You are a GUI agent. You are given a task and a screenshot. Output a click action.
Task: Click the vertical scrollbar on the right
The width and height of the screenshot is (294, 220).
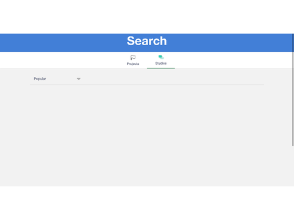[293, 90]
